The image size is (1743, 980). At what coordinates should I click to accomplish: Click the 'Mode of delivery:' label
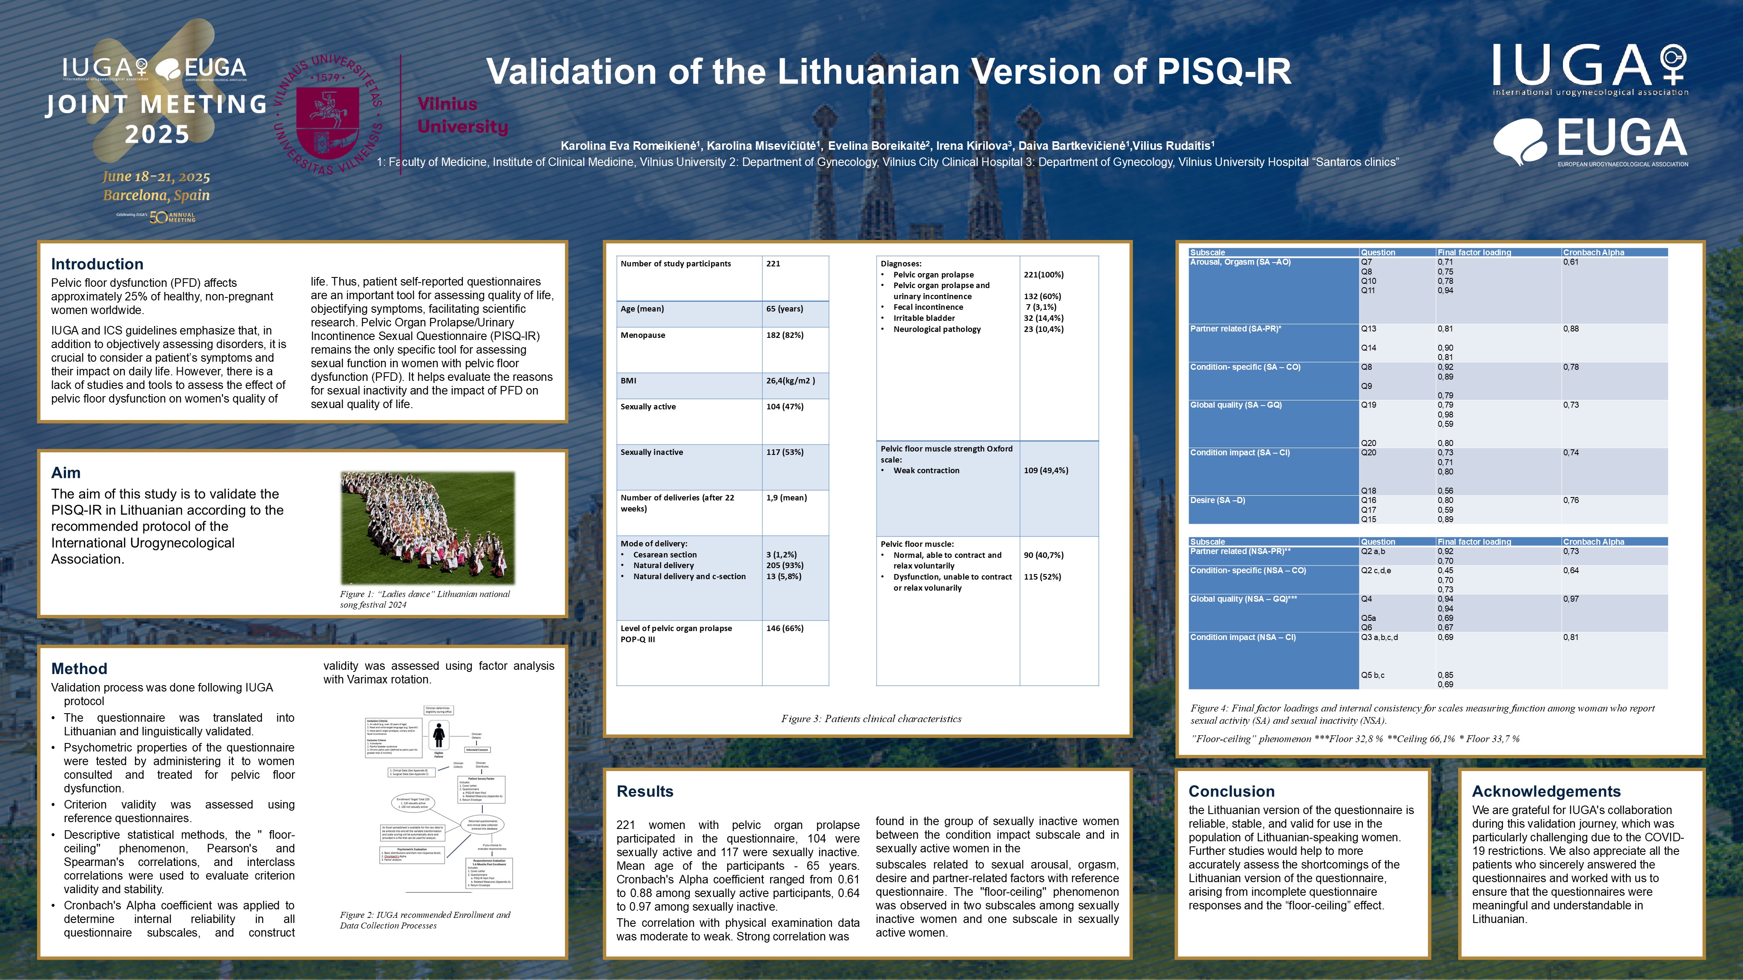point(654,544)
